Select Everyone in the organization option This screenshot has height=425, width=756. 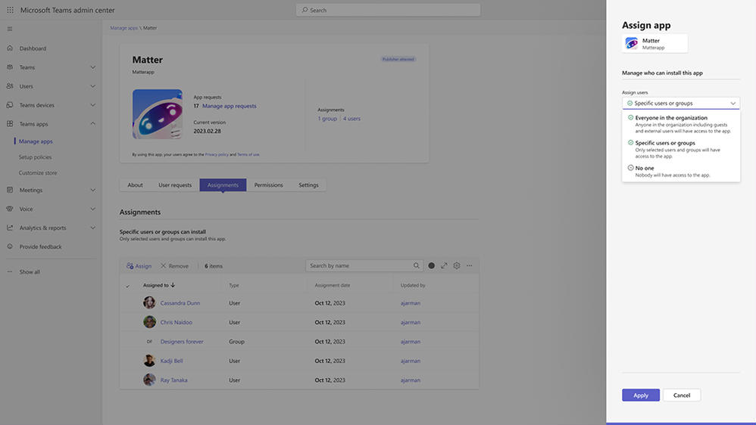[x=681, y=124]
